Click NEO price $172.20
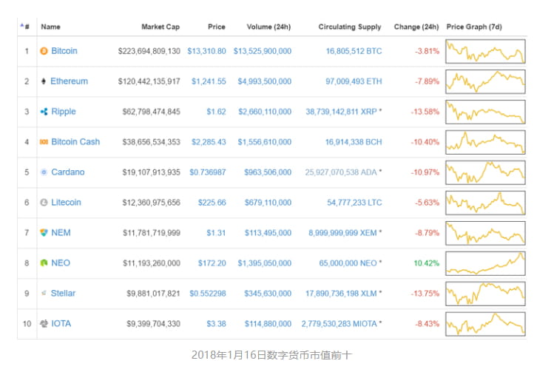This screenshot has height=392, width=537. click(x=212, y=263)
